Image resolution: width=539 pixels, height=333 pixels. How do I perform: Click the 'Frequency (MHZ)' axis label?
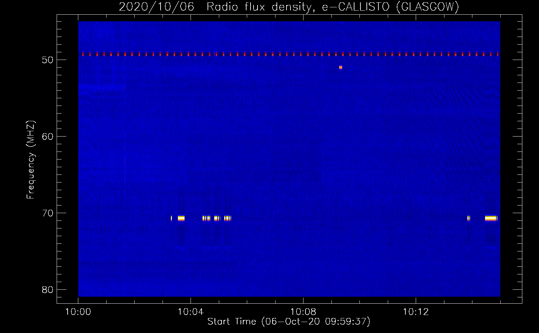click(x=31, y=160)
